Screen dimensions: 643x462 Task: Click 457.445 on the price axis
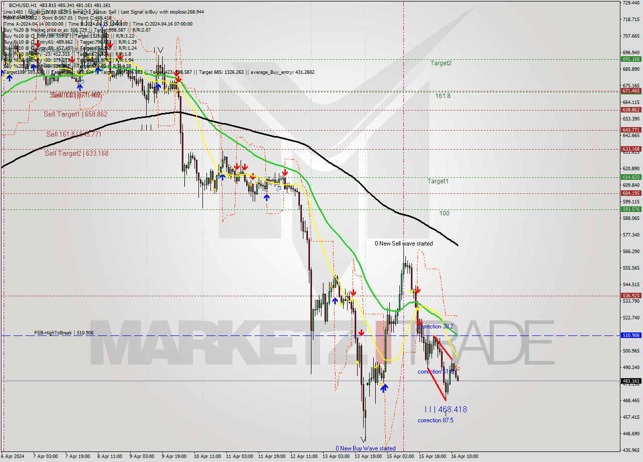tap(631, 417)
